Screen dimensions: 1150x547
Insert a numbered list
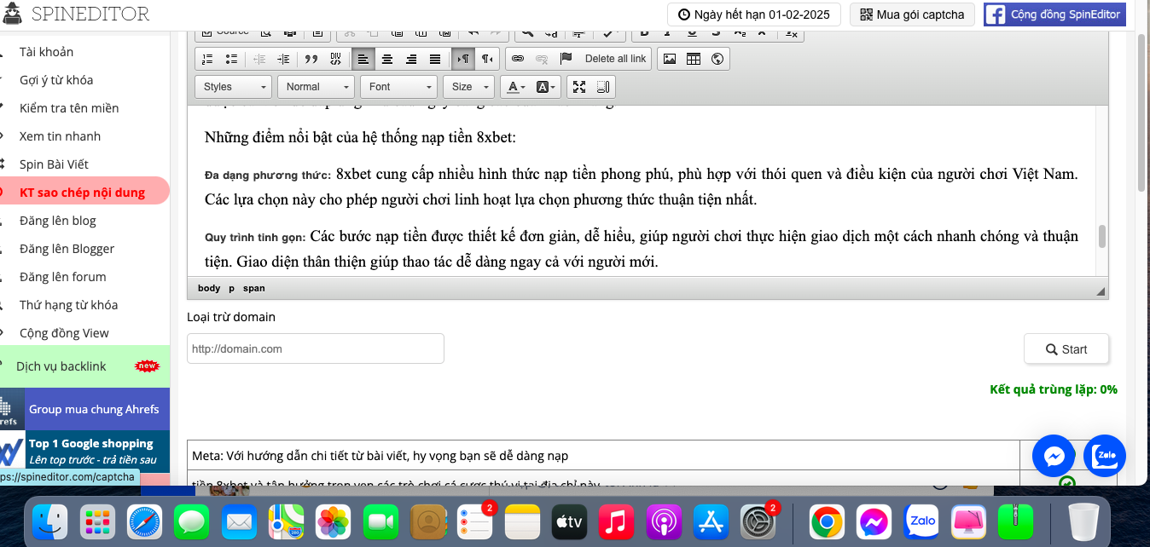tap(207, 59)
